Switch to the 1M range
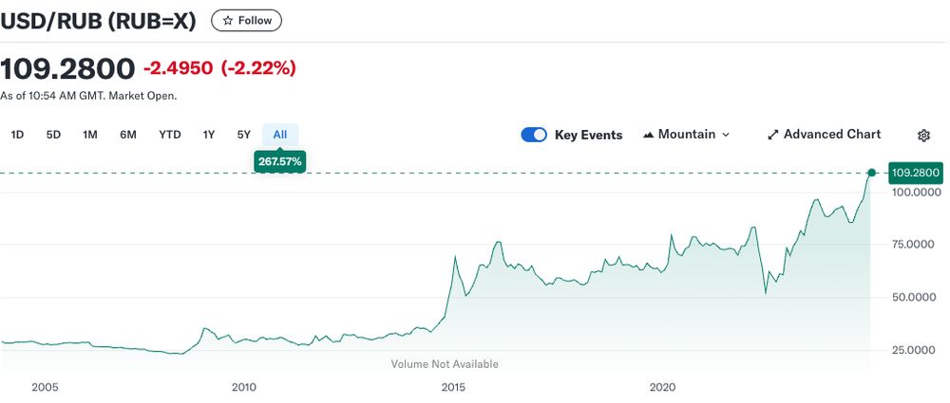This screenshot has width=950, height=403. click(x=90, y=135)
